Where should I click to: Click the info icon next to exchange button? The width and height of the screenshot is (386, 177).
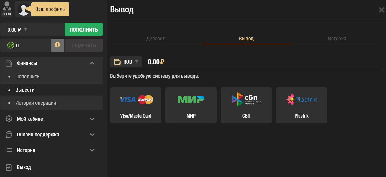[58, 45]
